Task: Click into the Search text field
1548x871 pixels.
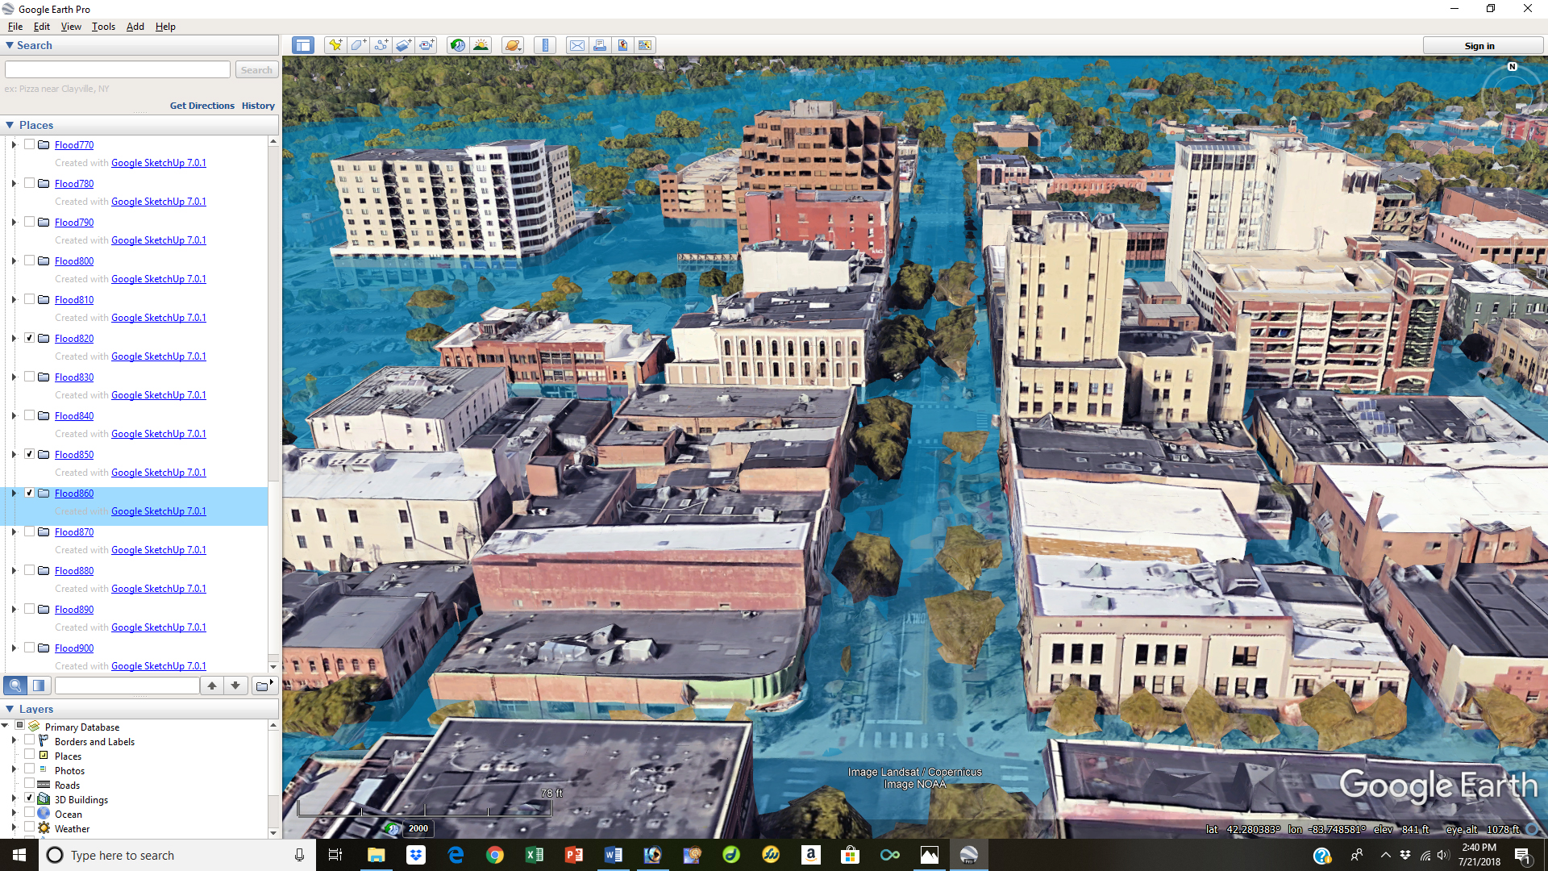Action: (x=118, y=70)
